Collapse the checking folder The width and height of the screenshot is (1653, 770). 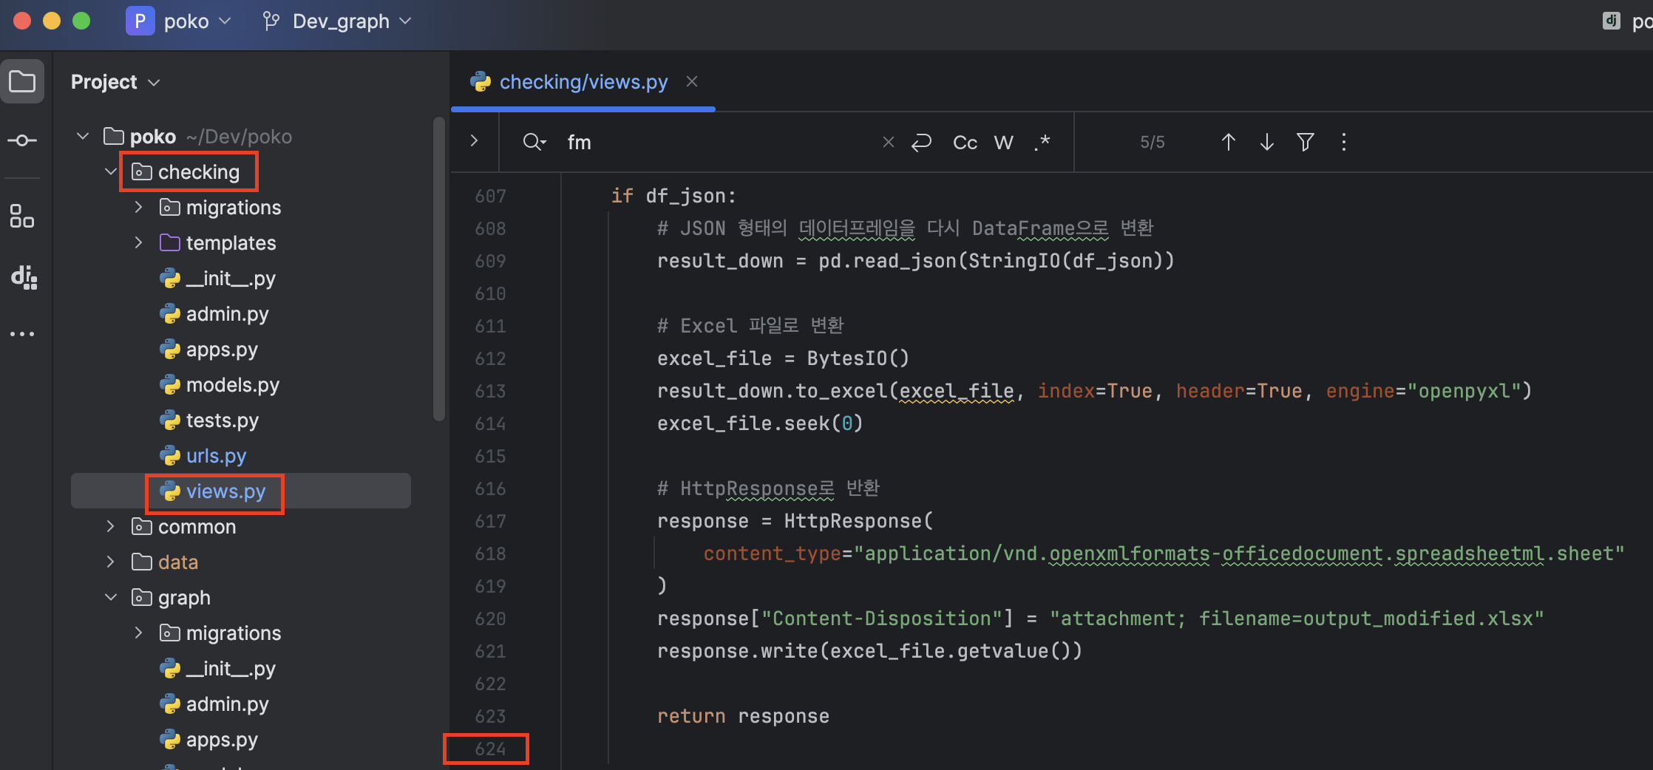coord(111,171)
